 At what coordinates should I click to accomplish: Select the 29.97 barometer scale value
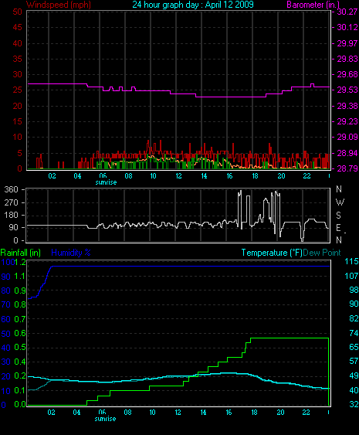coord(347,43)
